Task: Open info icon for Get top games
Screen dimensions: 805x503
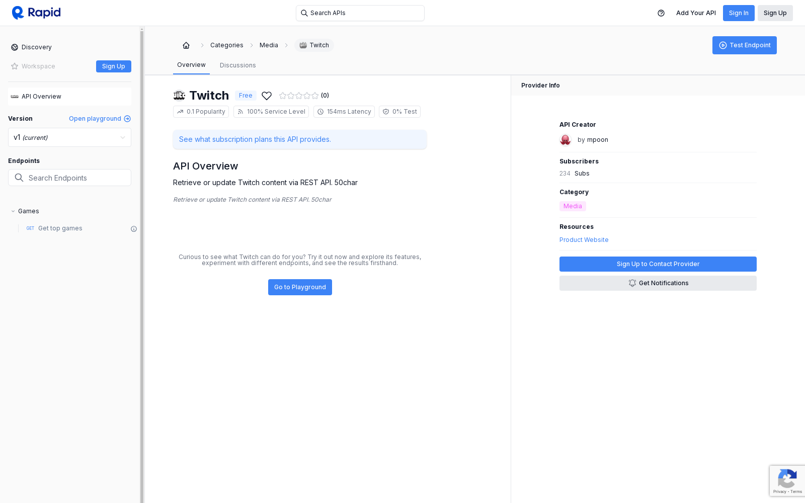Action: (134, 229)
